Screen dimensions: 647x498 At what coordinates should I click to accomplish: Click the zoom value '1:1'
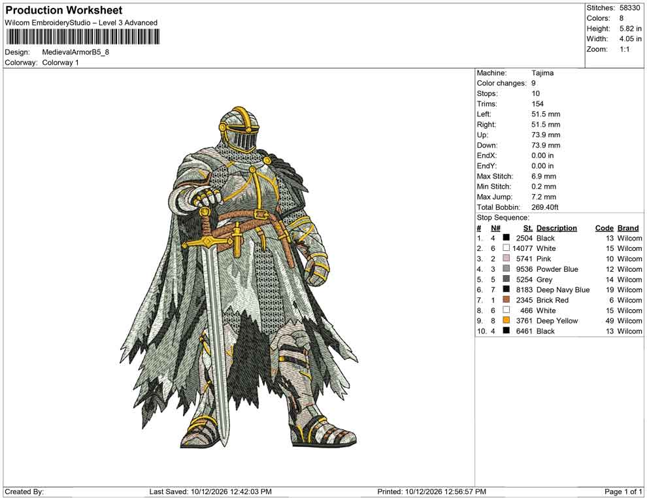coord(624,49)
